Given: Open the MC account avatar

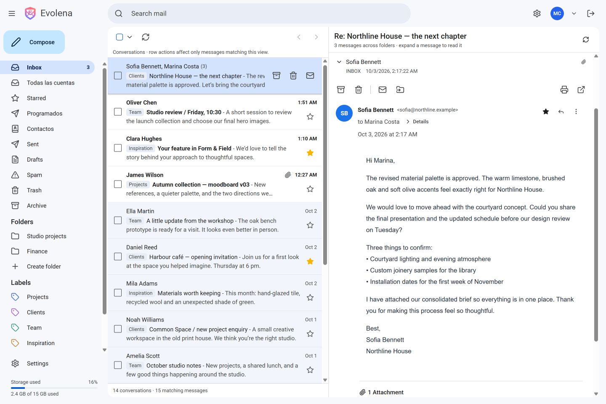Looking at the screenshot, I should tap(557, 13).
